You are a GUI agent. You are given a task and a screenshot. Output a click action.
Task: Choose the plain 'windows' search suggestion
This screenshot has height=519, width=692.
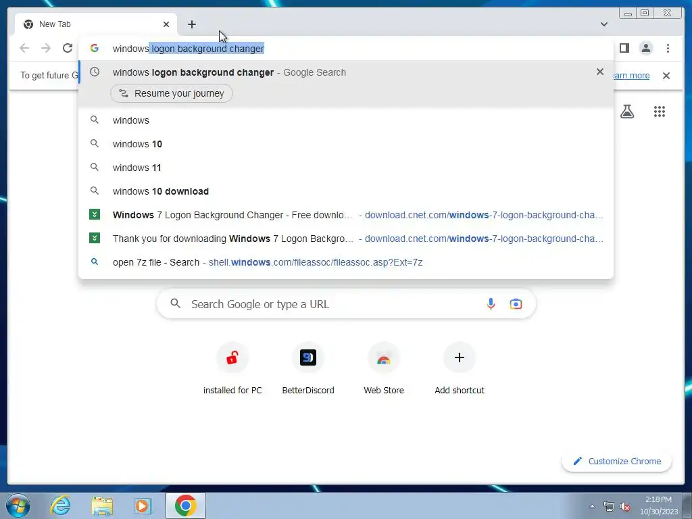pyautogui.click(x=346, y=120)
